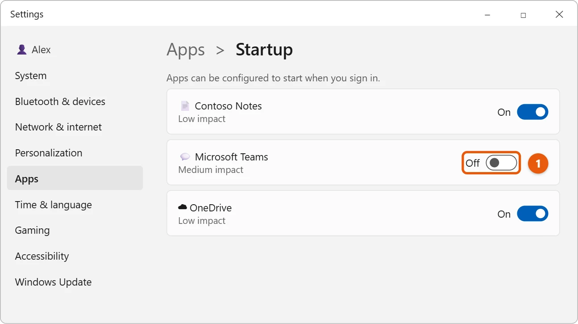Click the Alex user avatar icon
Screen dimensions: 578x324
[21, 50]
